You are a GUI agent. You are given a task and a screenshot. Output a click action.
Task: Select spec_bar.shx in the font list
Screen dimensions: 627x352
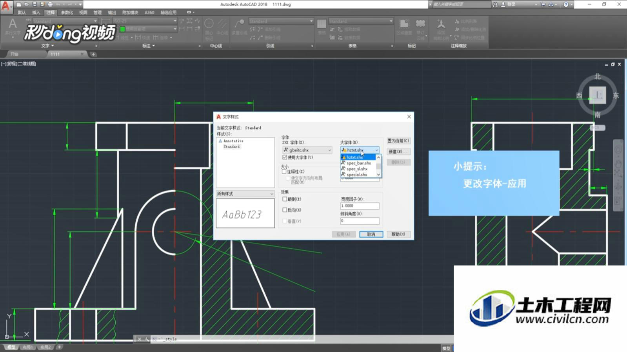pos(358,163)
